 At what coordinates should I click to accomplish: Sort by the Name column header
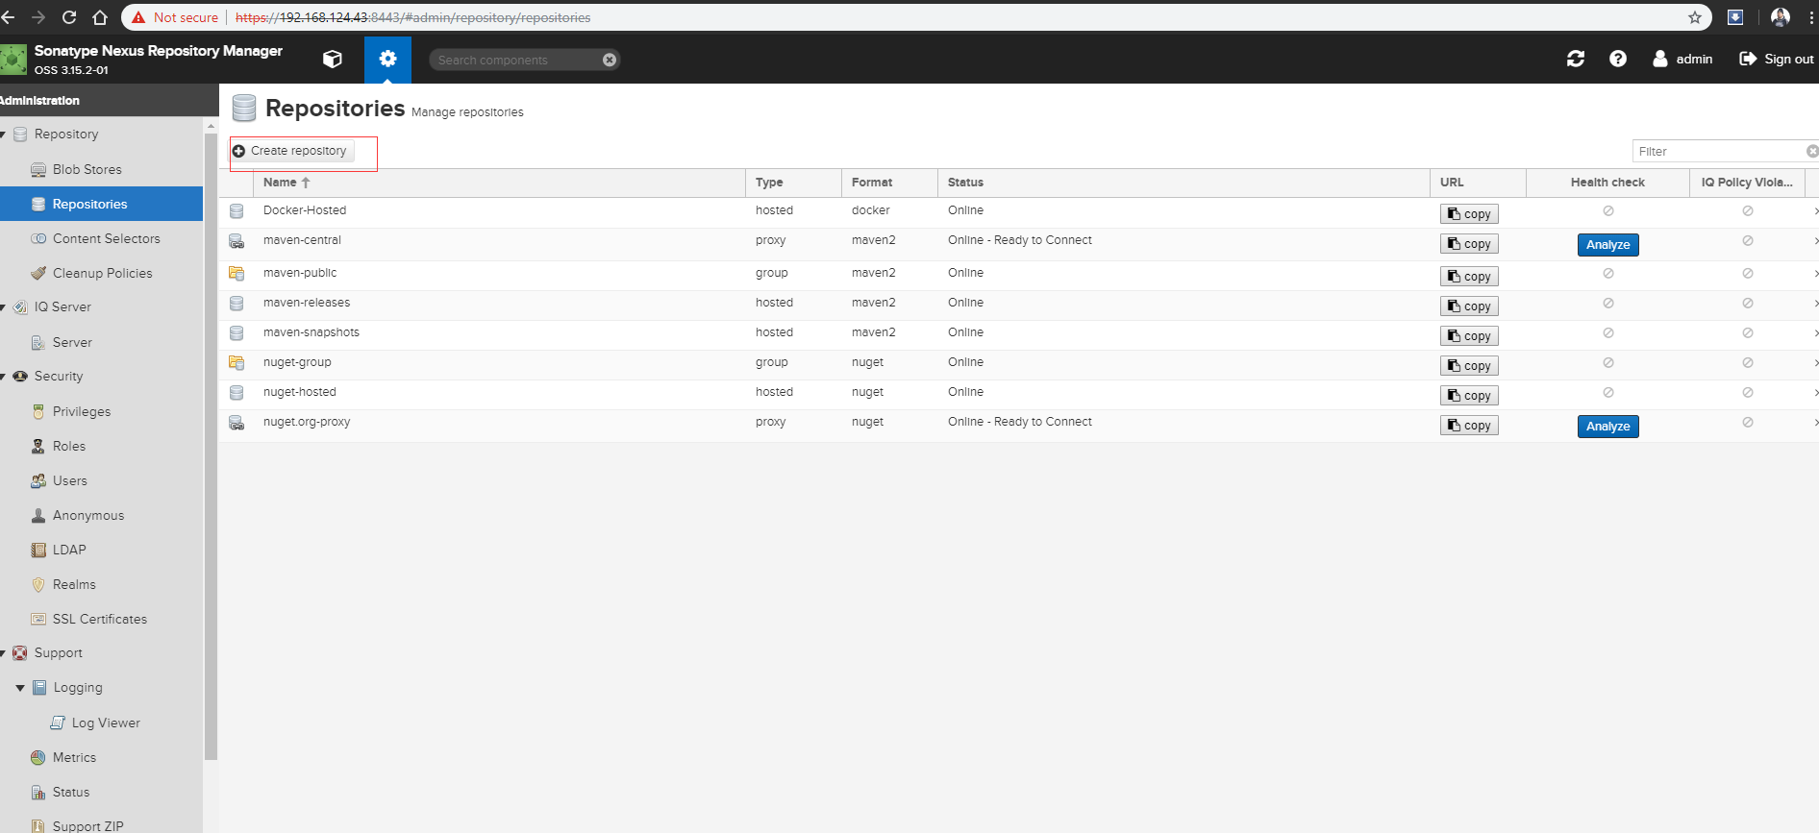tap(499, 183)
